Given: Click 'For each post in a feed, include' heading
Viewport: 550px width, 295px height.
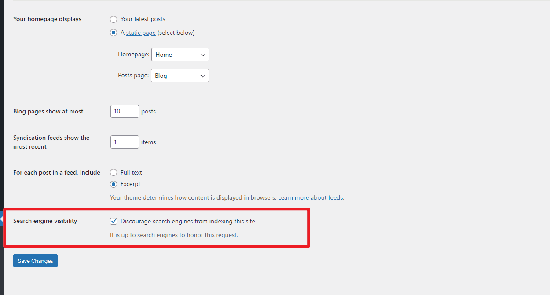Looking at the screenshot, I should click(57, 173).
